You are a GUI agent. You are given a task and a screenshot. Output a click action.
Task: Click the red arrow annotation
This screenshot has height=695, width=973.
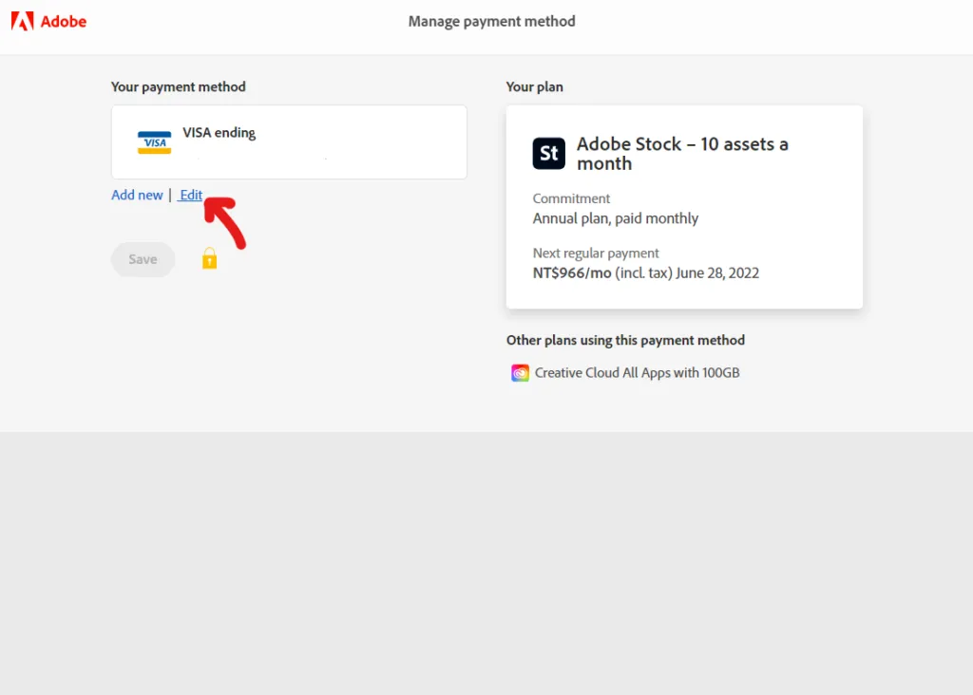click(x=226, y=220)
